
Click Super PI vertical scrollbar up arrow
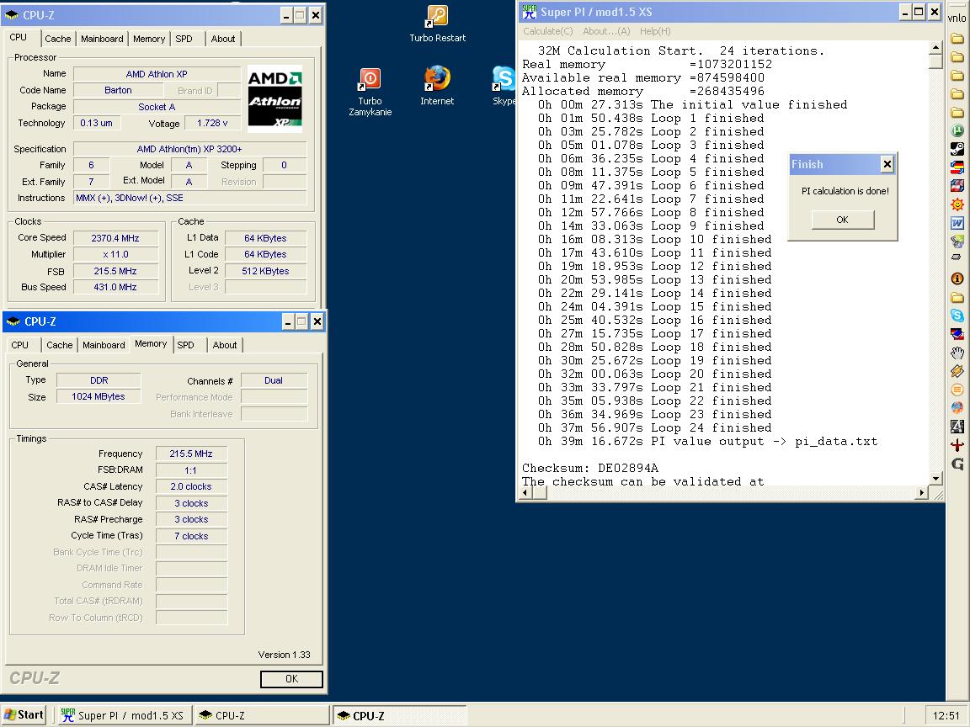[935, 48]
